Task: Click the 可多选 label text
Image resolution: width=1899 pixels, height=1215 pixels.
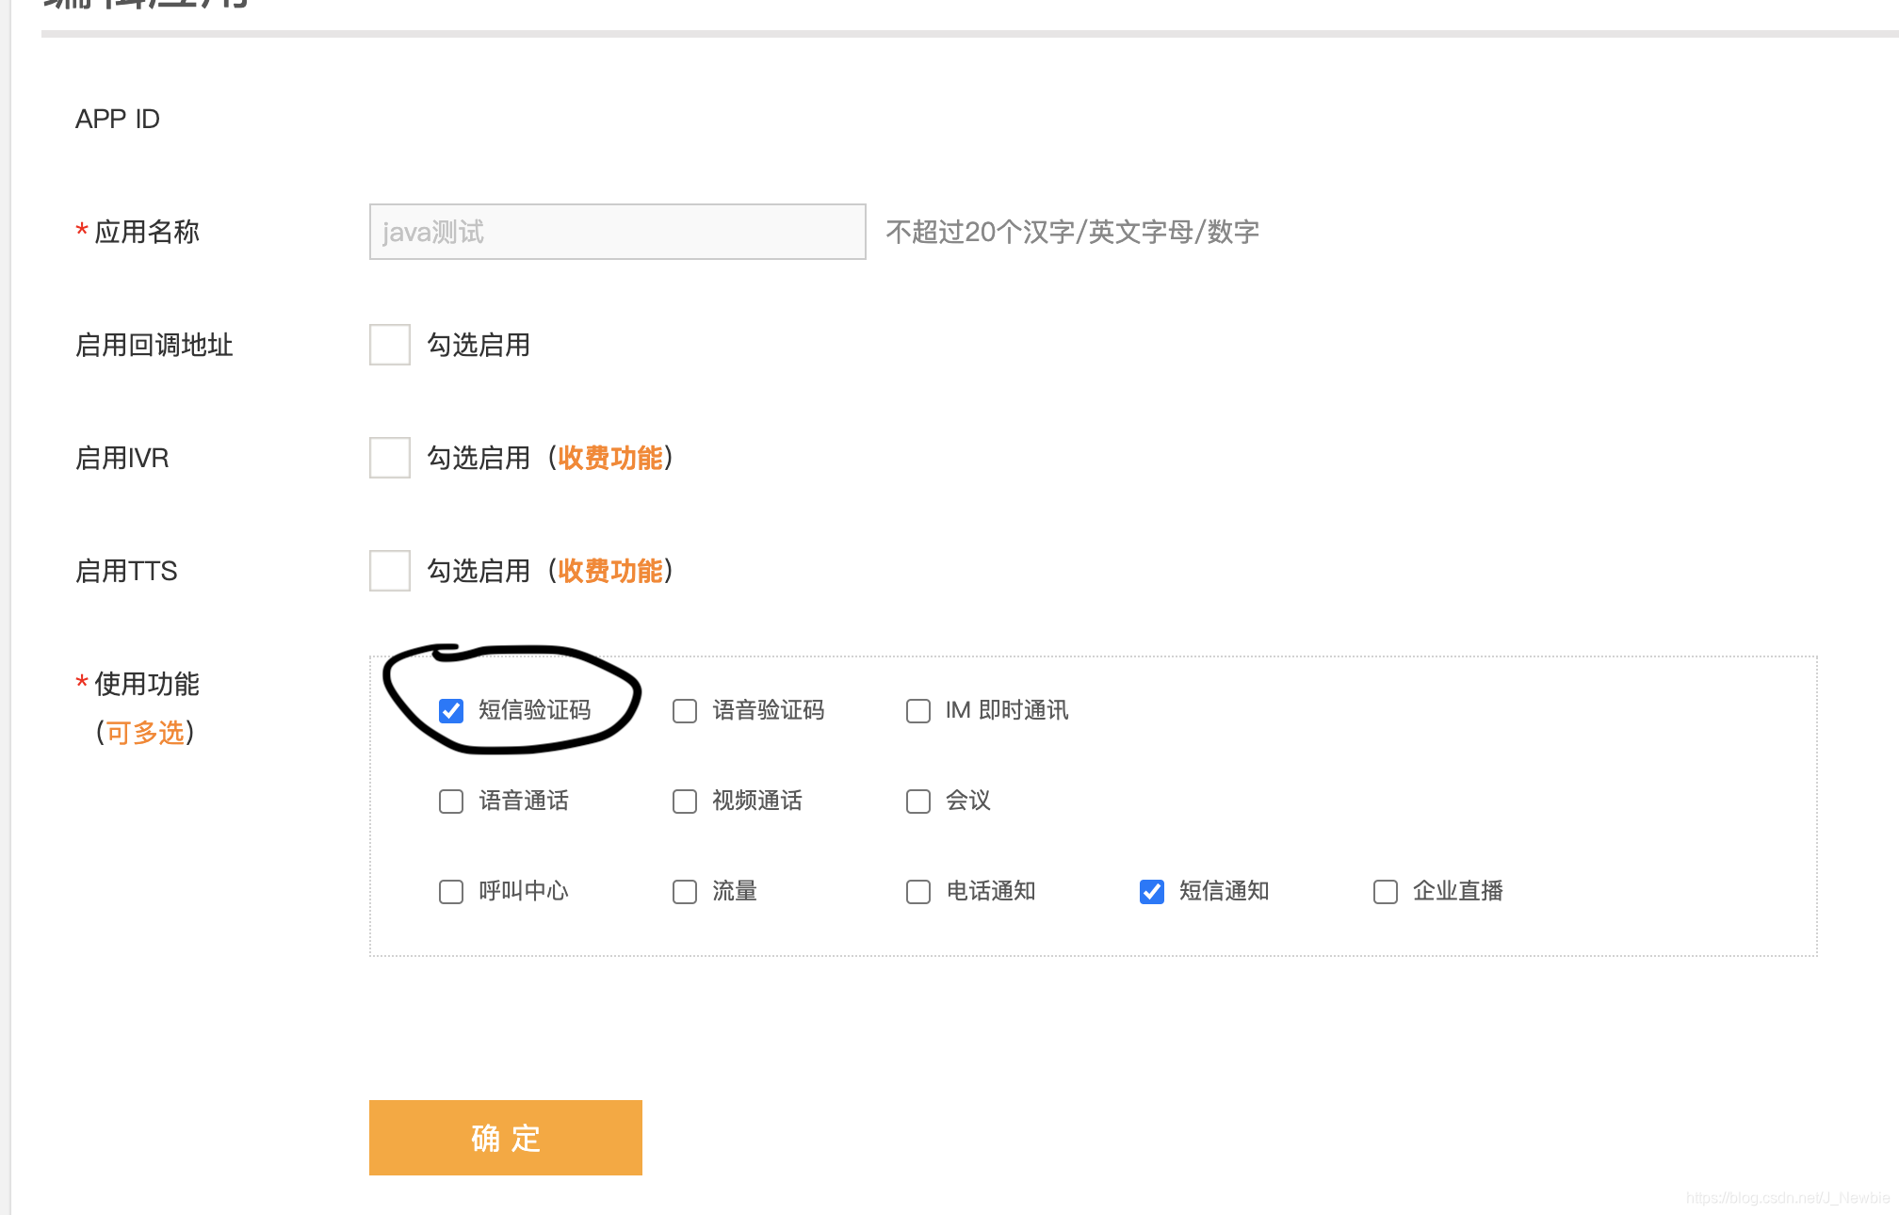Action: (146, 733)
